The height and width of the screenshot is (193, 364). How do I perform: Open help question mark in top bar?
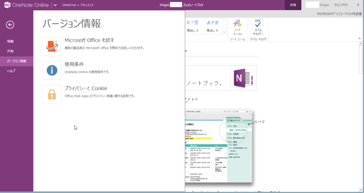point(358,5)
